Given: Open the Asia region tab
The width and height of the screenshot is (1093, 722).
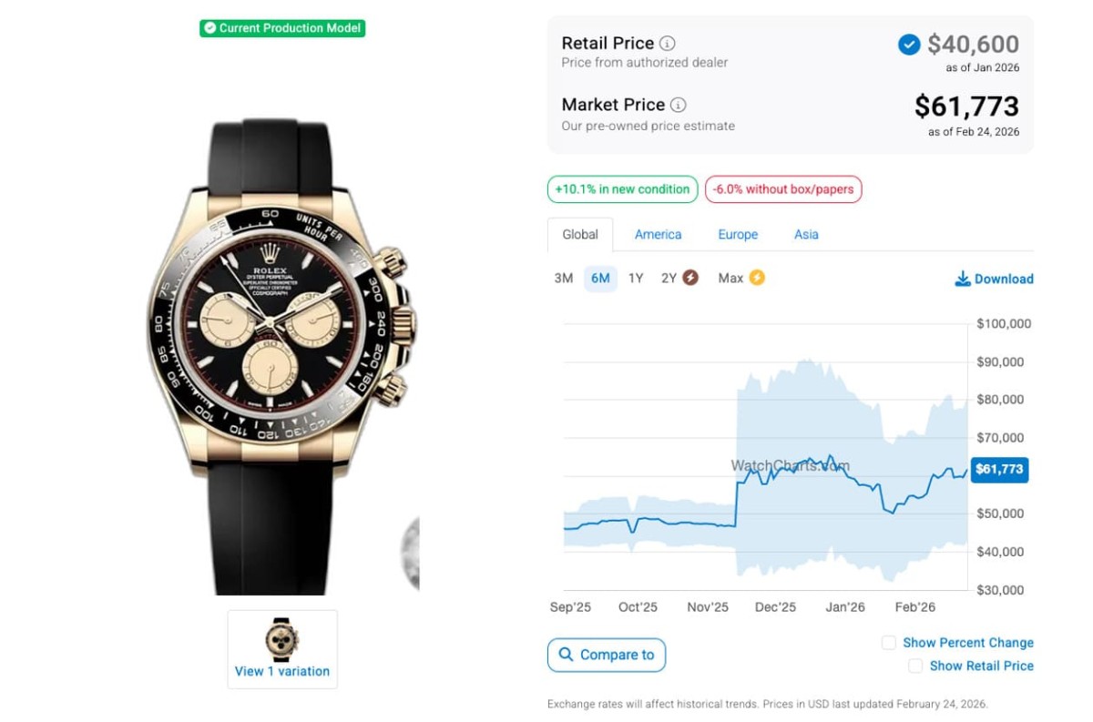Looking at the screenshot, I should [x=806, y=234].
